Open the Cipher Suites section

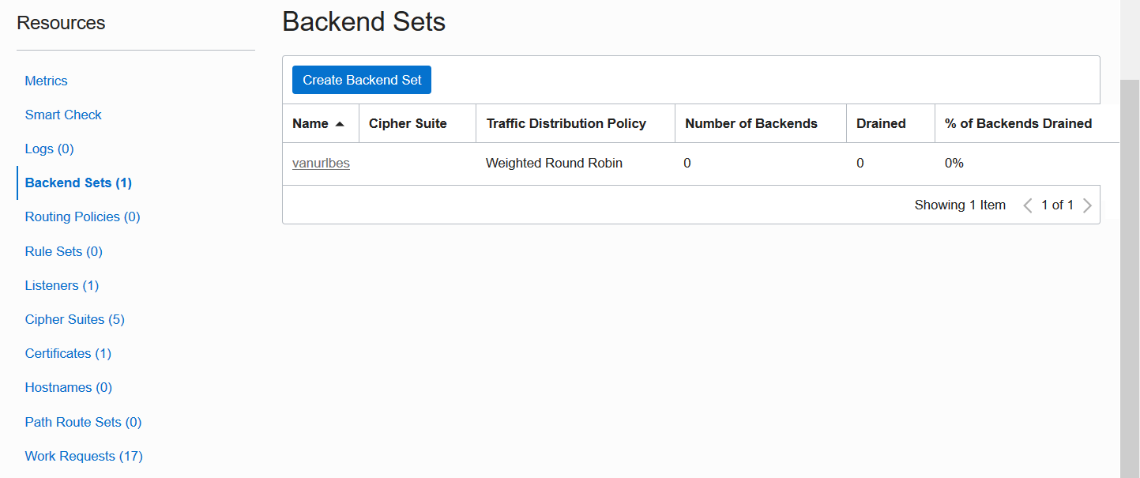pyautogui.click(x=74, y=319)
